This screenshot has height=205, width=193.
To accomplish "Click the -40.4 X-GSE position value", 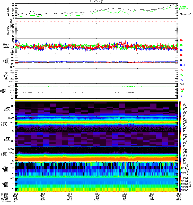I will [97, 194].
